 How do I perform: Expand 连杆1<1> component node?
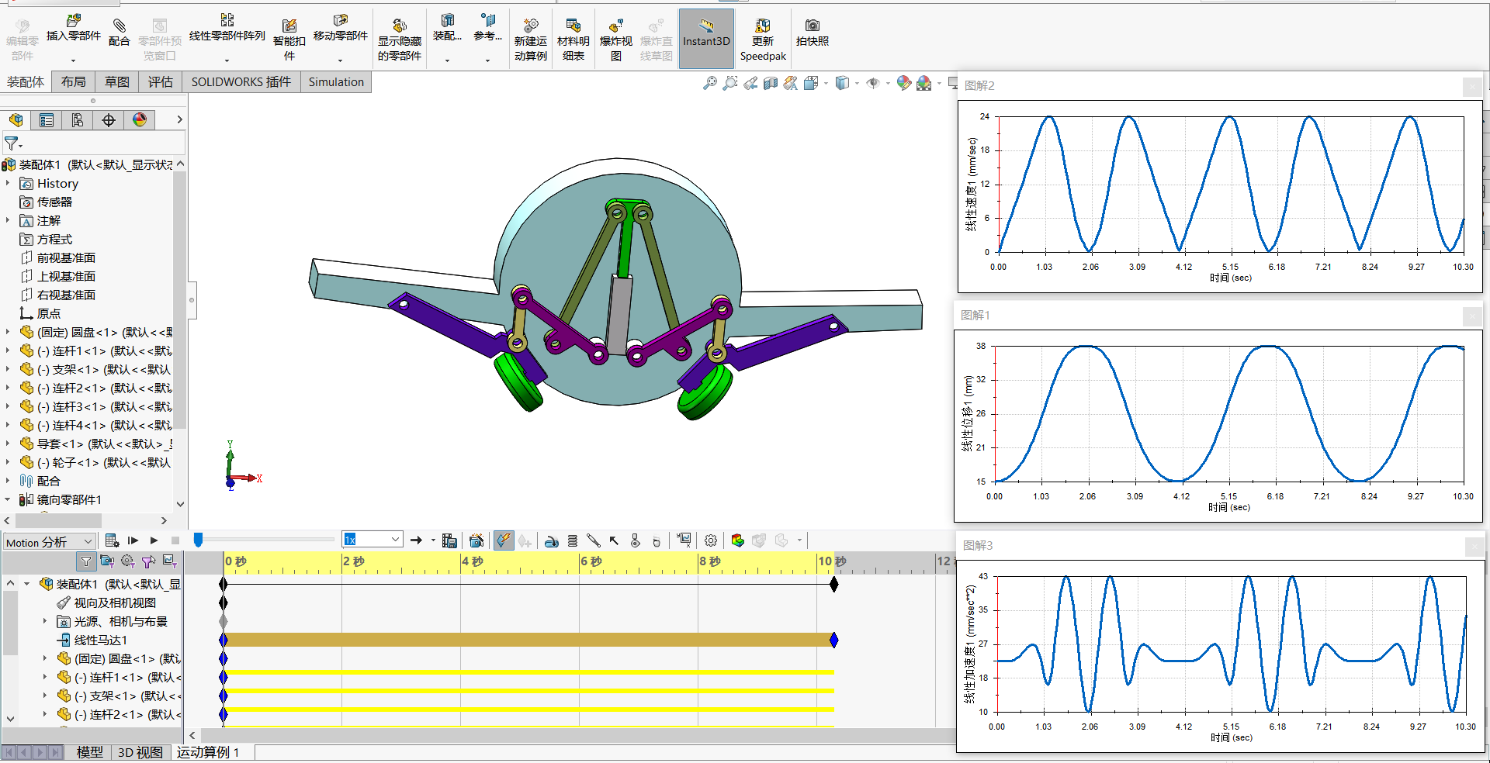click(8, 350)
